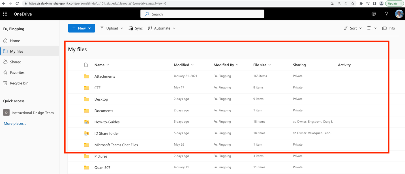The image size is (405, 174).
Task: Click the Search input box
Action: (x=202, y=14)
